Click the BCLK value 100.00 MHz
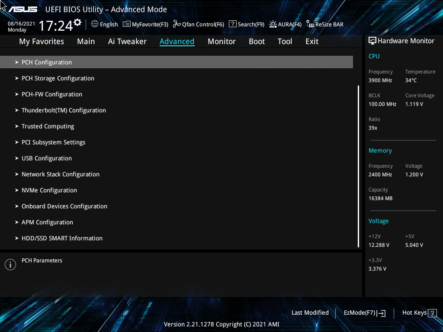443x332 pixels. point(382,104)
